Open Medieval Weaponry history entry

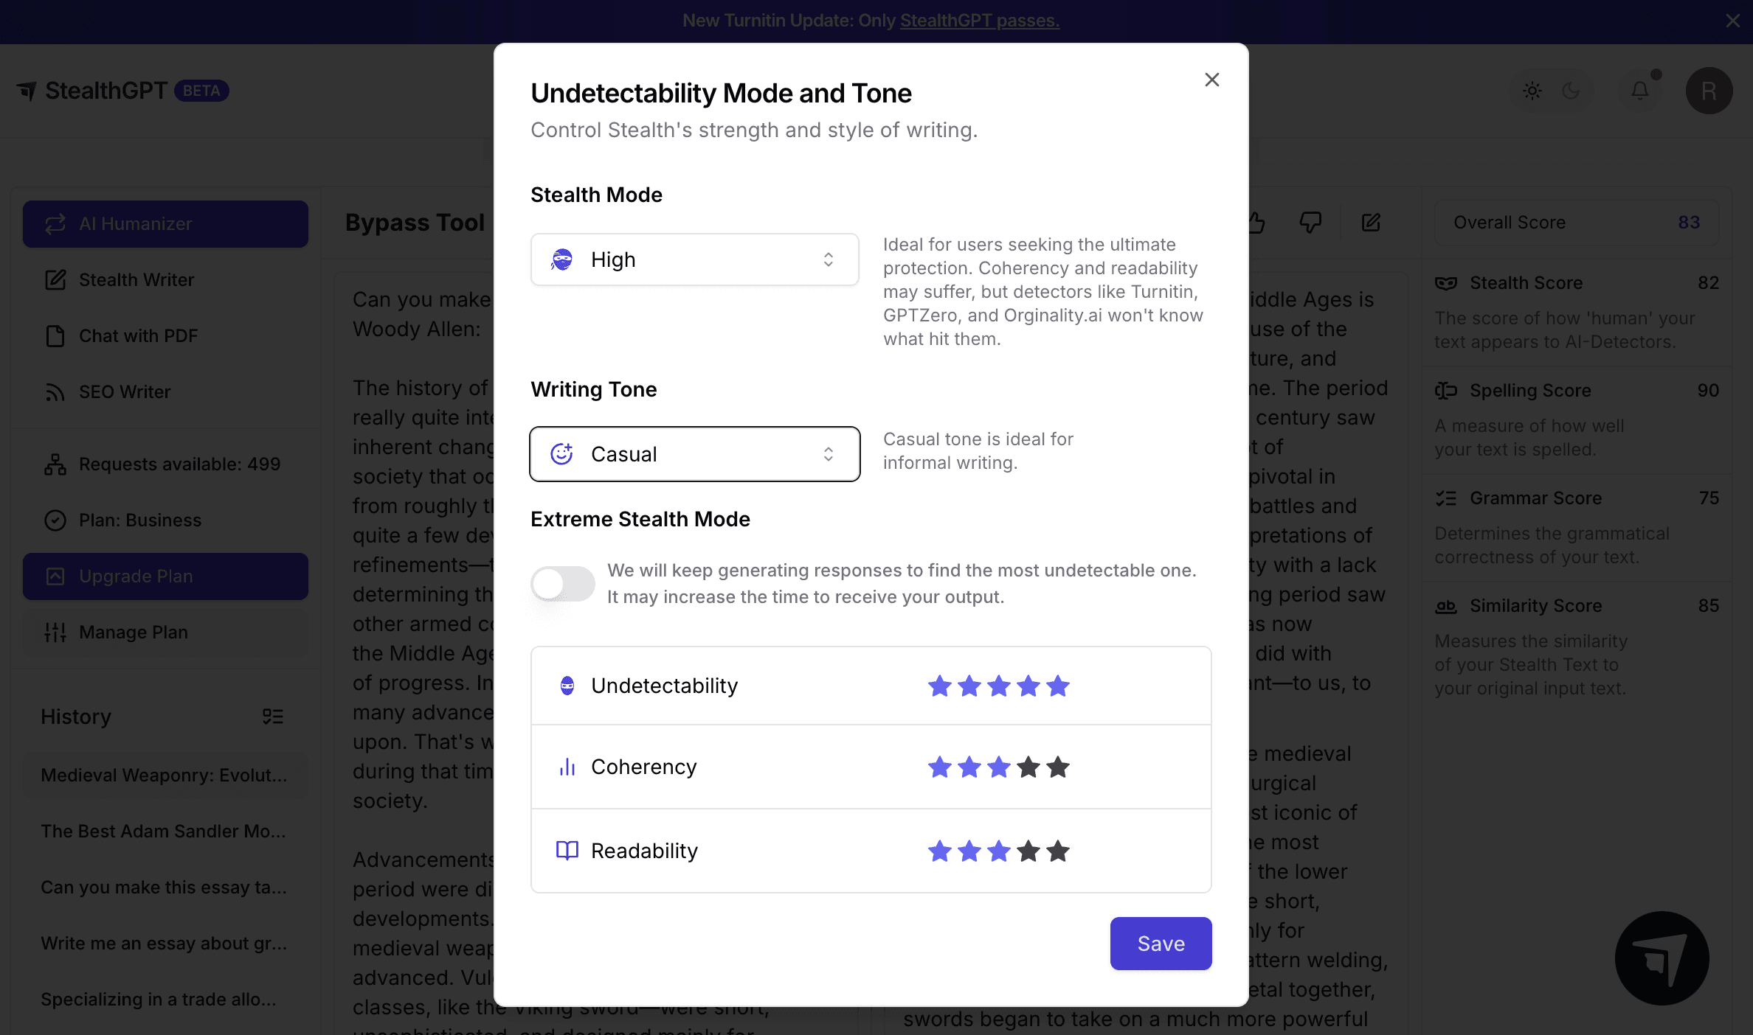point(164,776)
